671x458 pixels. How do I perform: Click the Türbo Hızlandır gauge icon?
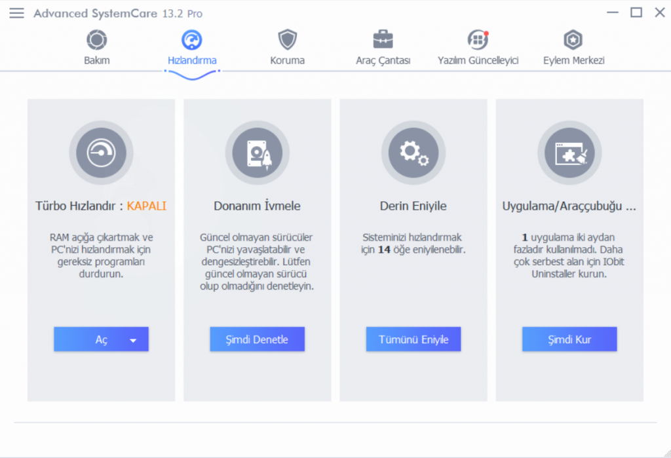[x=101, y=153]
